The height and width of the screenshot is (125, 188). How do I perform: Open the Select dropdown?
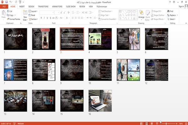click(x=171, y=19)
